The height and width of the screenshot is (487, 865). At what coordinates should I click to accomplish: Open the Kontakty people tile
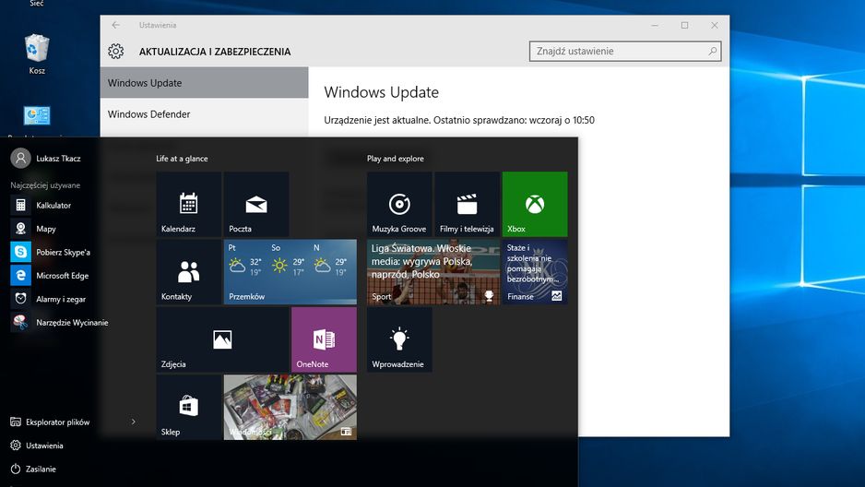coord(189,272)
